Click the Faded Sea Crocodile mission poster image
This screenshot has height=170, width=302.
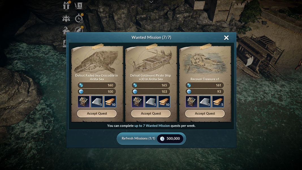pyautogui.click(x=97, y=61)
